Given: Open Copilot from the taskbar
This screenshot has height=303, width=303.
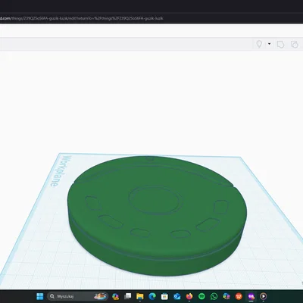Looking at the screenshot, I should coord(115,296).
